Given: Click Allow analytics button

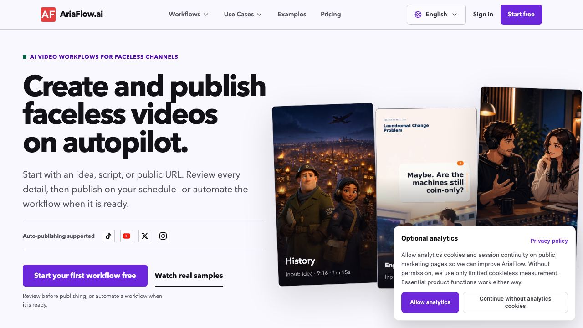Looking at the screenshot, I should tap(430, 302).
